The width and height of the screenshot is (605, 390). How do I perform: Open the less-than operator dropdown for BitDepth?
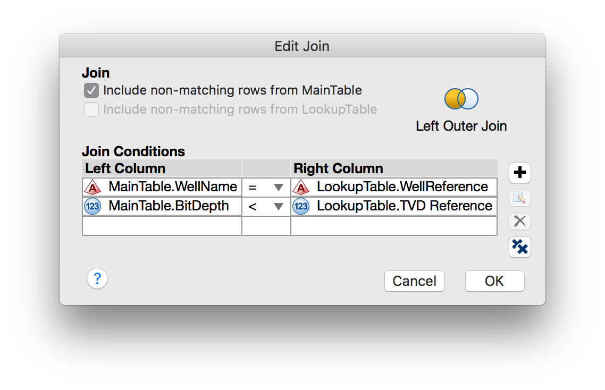coord(278,207)
